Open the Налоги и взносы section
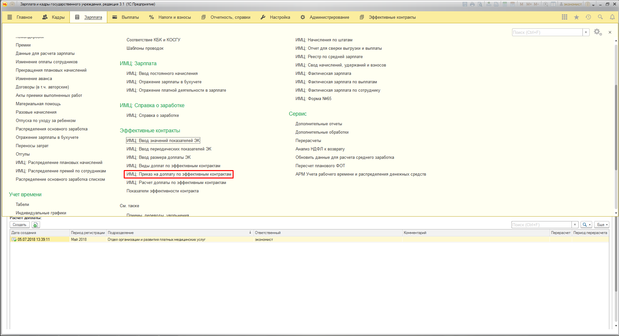This screenshot has height=336, width=619. click(x=170, y=17)
